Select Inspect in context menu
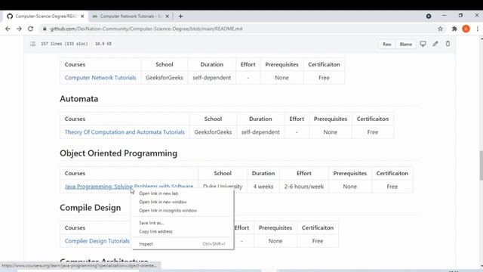 (x=146, y=243)
